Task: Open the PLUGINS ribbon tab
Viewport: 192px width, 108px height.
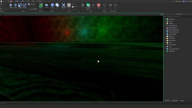Action: (39, 1)
